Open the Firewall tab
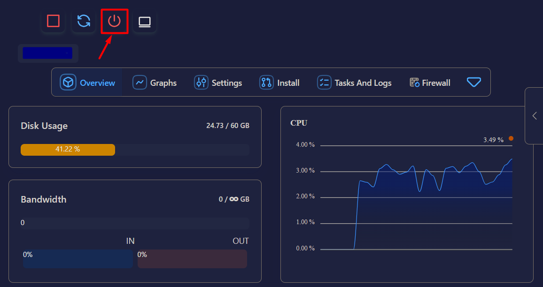Screen dimensions: 543x287 click(430, 83)
